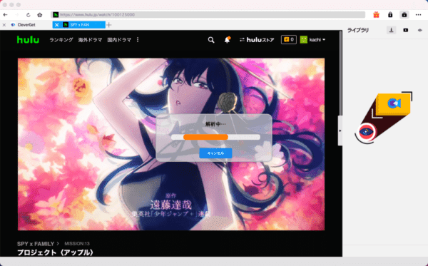Click the kachi avatar icon
Image resolution: width=428 pixels, height=266 pixels.
coord(304,40)
